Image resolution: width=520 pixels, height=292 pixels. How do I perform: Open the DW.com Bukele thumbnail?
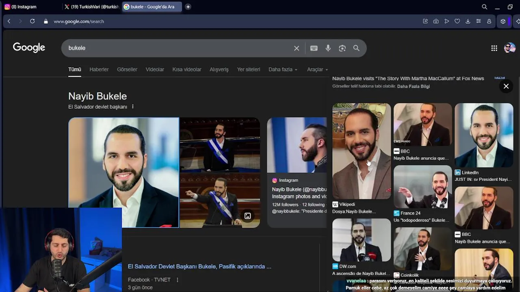pos(362,240)
